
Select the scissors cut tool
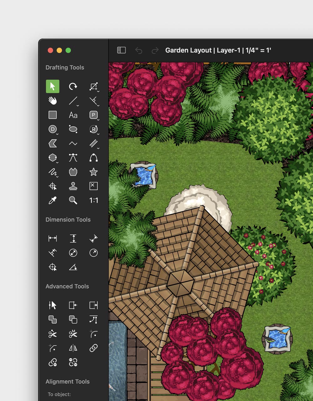point(53,334)
